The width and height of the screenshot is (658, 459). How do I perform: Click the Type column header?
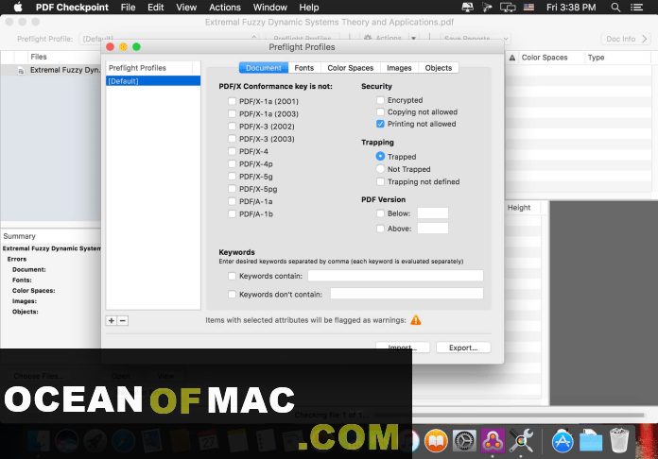coord(596,58)
